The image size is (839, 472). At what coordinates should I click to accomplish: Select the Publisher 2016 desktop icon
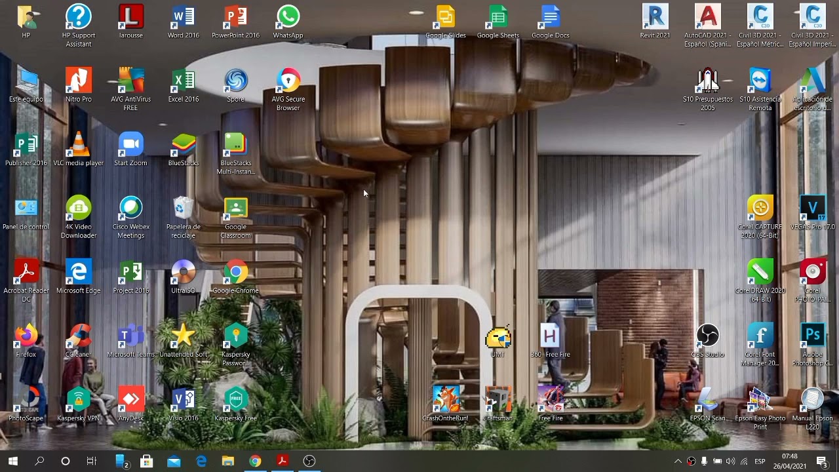(26, 149)
